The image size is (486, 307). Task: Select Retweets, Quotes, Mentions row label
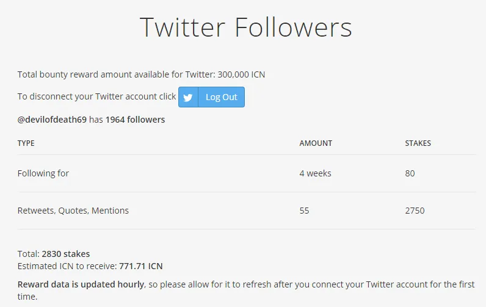coord(73,211)
